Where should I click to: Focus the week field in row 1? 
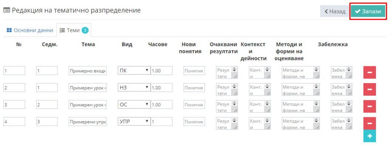coord(47,70)
